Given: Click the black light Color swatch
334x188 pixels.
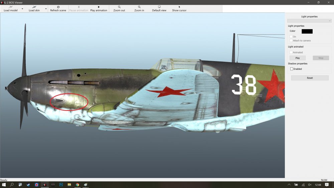Looking at the screenshot, I should [307, 31].
